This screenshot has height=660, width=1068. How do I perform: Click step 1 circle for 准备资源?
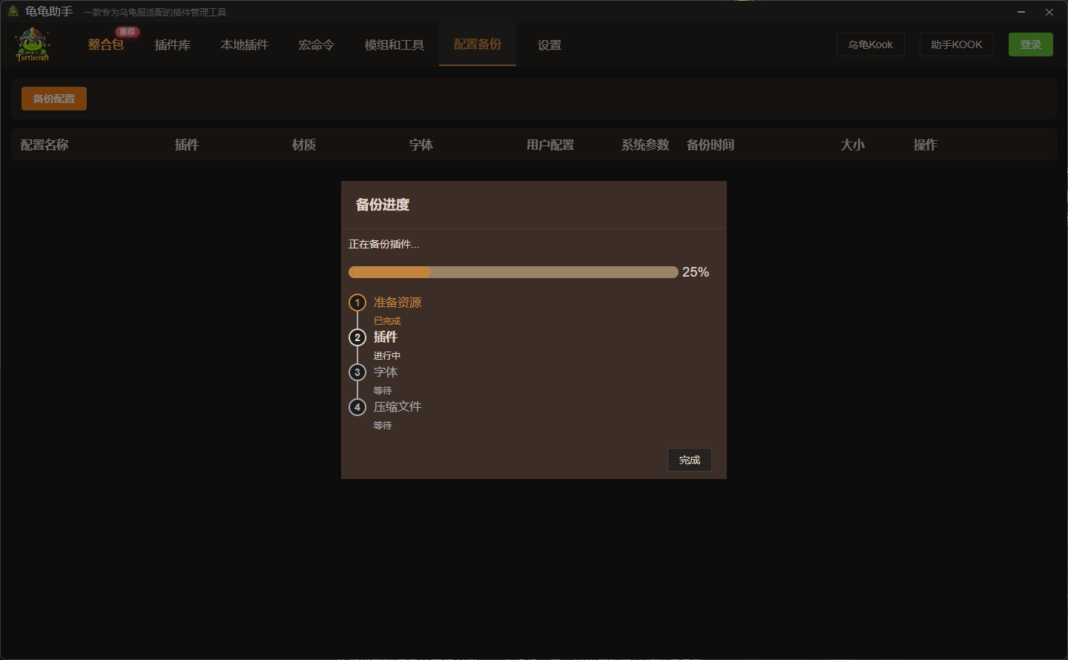tap(357, 303)
